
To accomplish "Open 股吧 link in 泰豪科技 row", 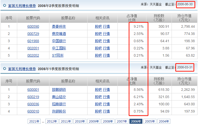I will pos(98,26).
